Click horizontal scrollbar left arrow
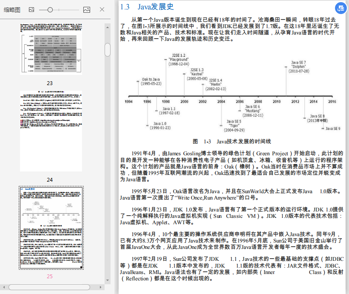The height and width of the screenshot is (294, 349). 4,287
